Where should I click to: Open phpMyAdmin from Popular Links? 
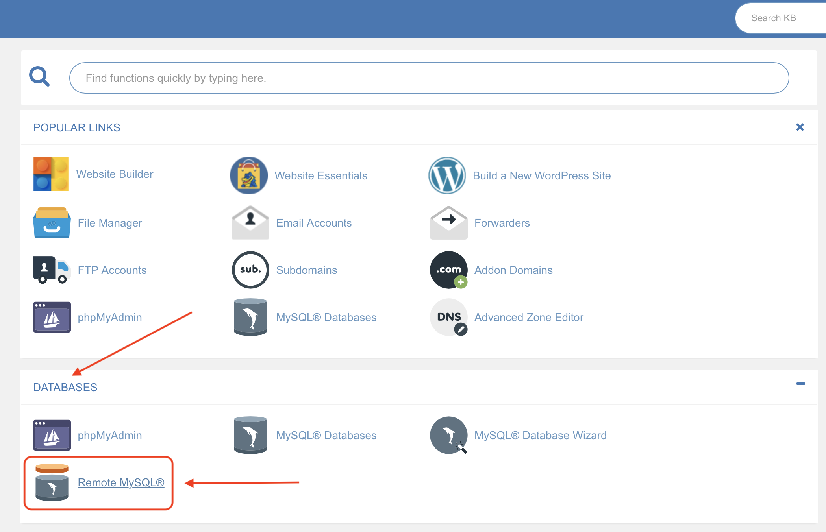tap(52, 317)
